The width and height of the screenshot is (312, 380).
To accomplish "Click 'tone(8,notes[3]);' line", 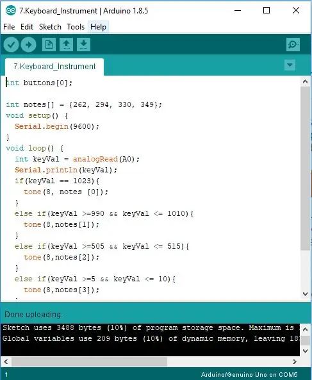I will click(x=62, y=290).
